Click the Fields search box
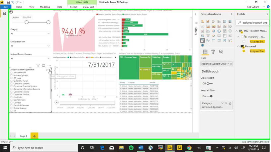Image resolution: width=271 pixels, height=152 pixels. [254, 23]
